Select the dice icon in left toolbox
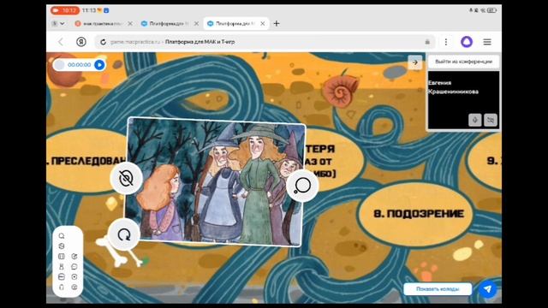This screenshot has height=308, width=548. coord(62,246)
